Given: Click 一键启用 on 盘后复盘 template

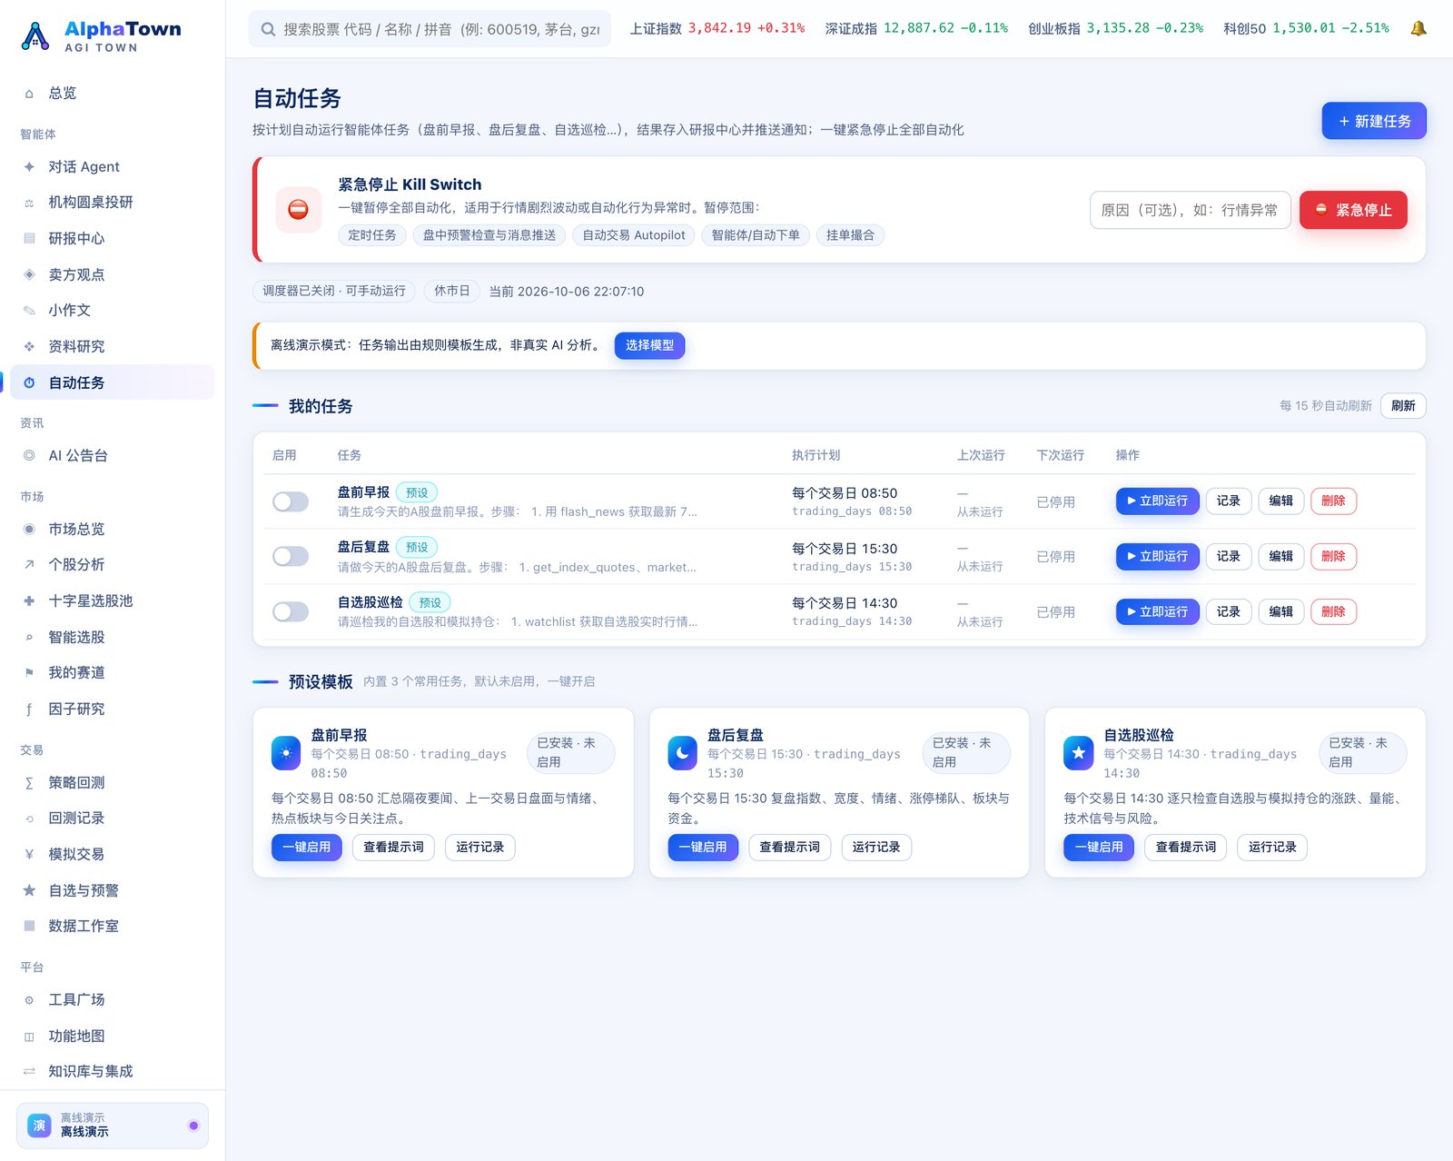Looking at the screenshot, I should point(702,847).
